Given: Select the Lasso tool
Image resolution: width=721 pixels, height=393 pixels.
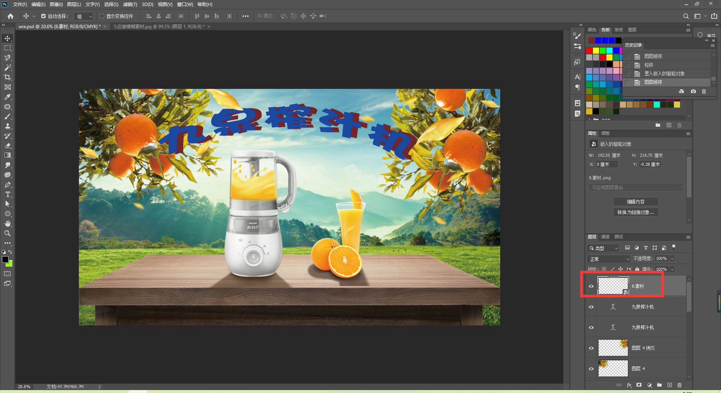Looking at the screenshot, I should pos(8,58).
